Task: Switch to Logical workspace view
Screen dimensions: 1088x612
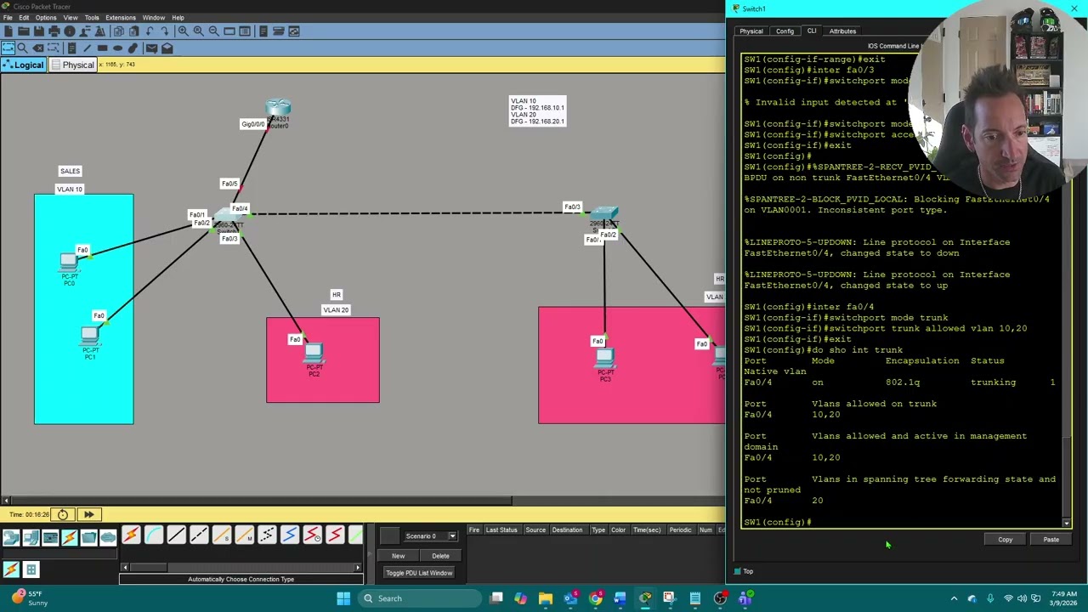Action: coord(23,65)
